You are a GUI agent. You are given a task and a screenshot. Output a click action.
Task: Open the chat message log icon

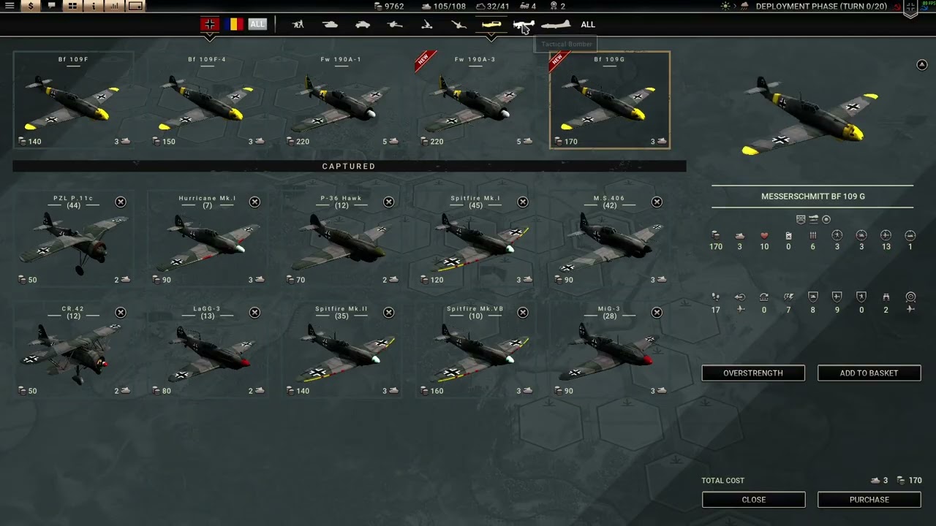click(51, 6)
